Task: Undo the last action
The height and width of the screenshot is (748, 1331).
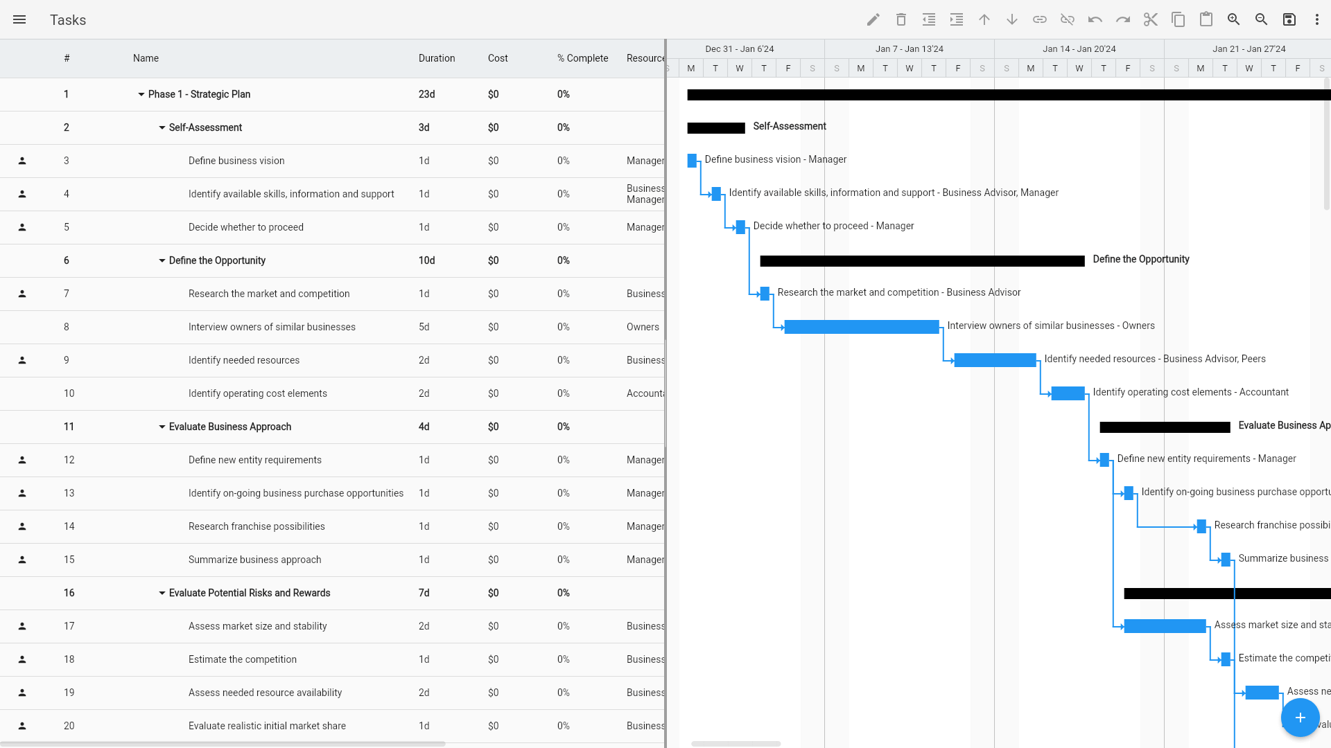Action: pos(1095,19)
